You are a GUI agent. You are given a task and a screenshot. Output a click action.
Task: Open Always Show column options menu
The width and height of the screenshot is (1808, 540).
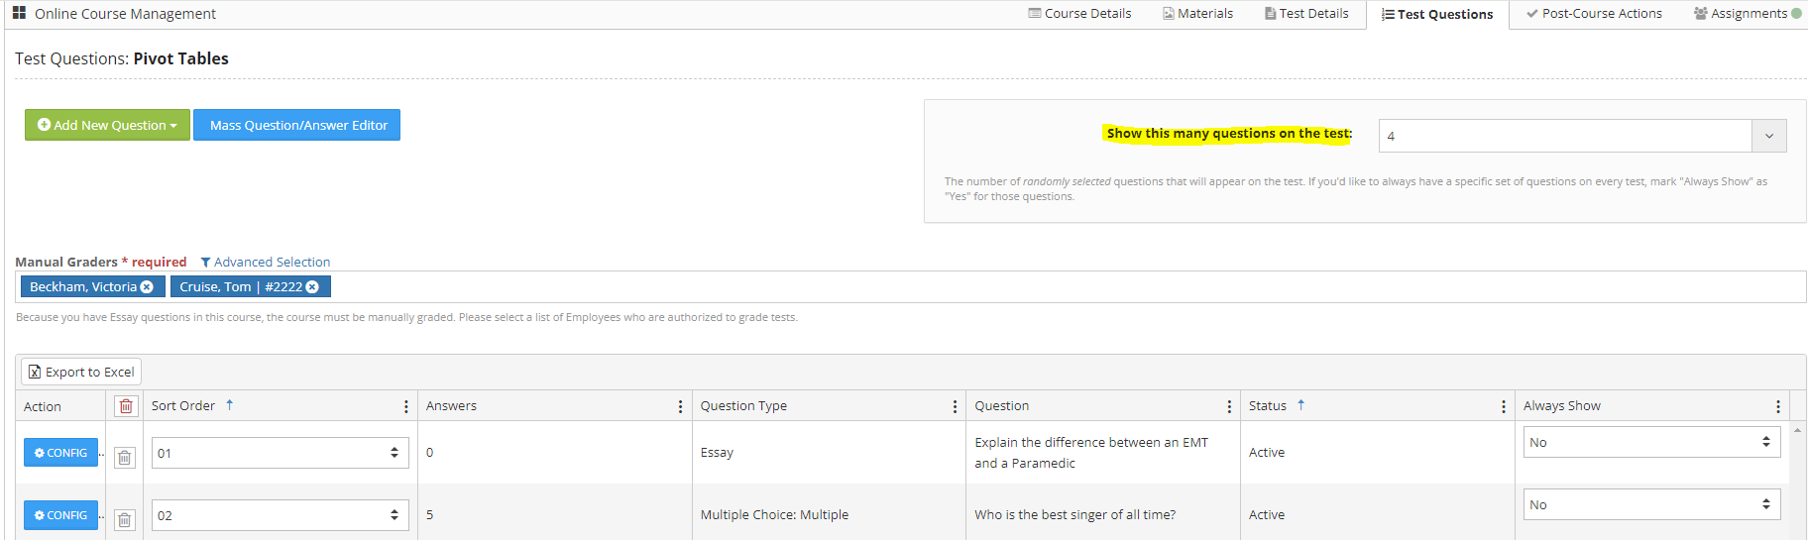click(x=1777, y=406)
